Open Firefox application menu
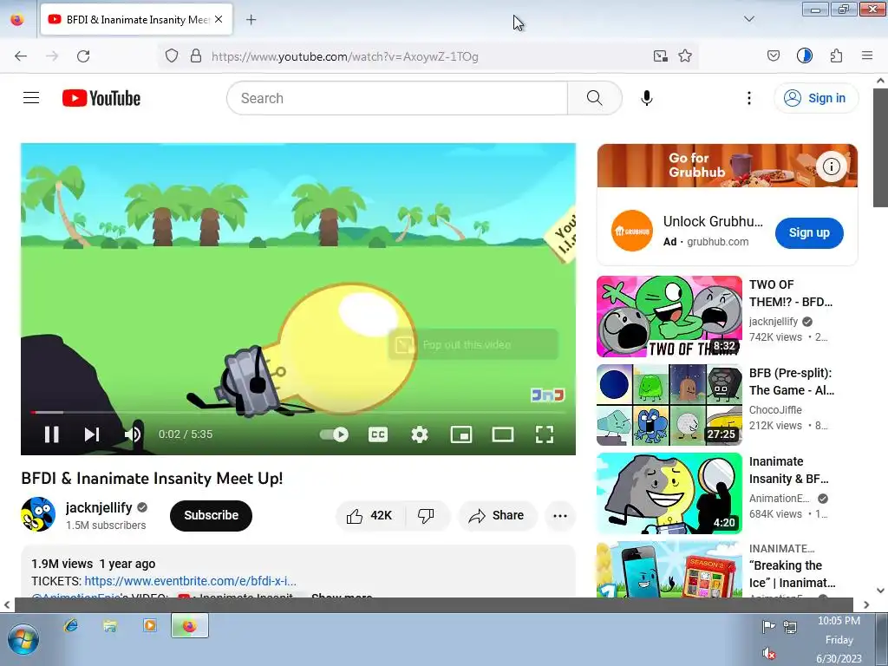Screen dimensions: 888x666 click(x=867, y=56)
